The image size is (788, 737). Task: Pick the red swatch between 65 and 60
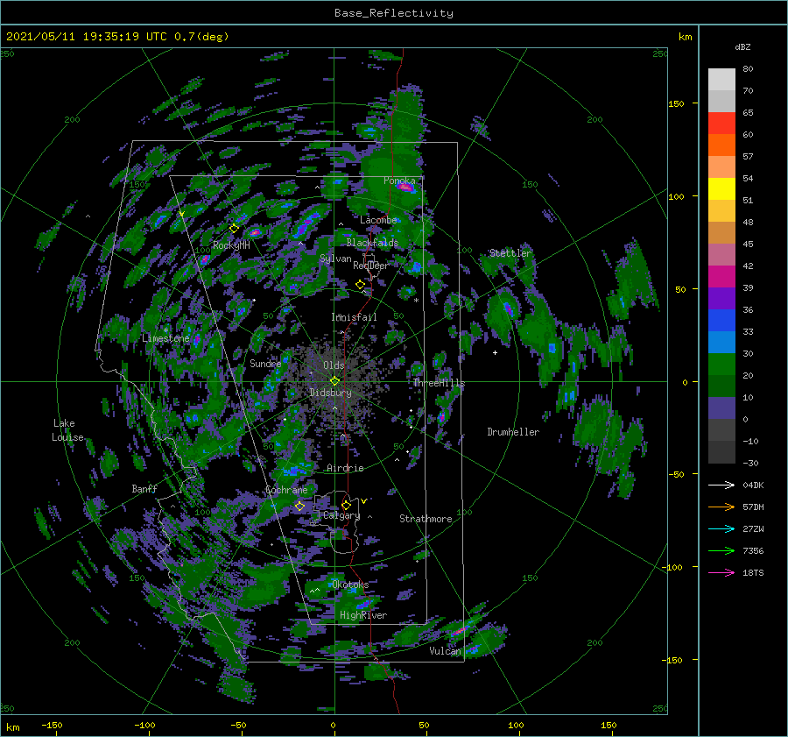click(721, 124)
